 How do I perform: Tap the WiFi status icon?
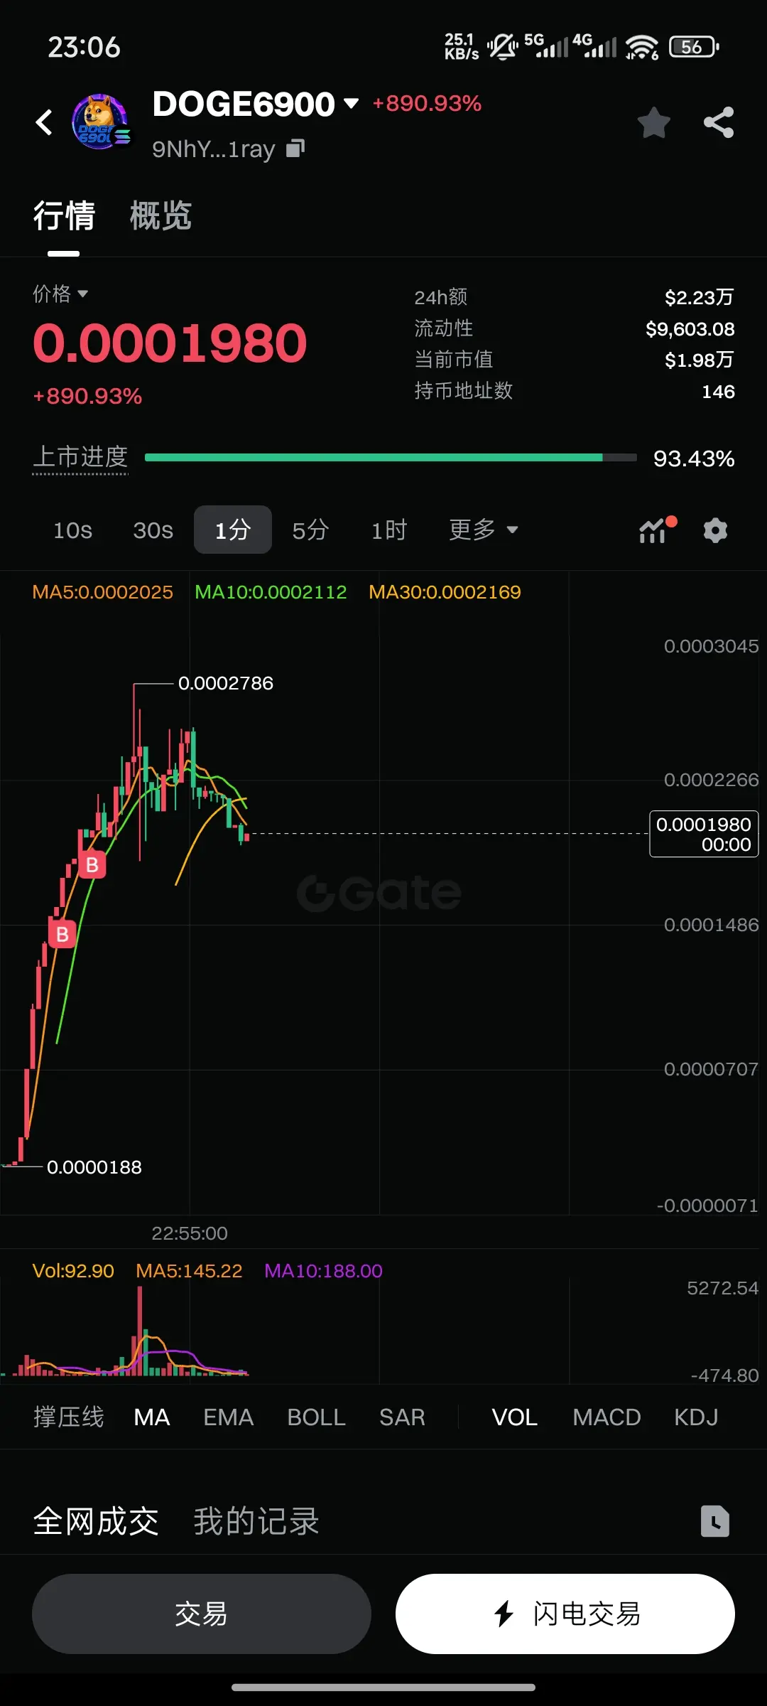(x=641, y=47)
